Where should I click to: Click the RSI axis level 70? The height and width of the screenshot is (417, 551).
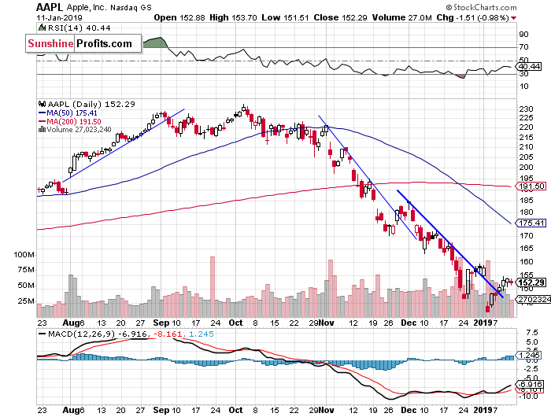[523, 46]
